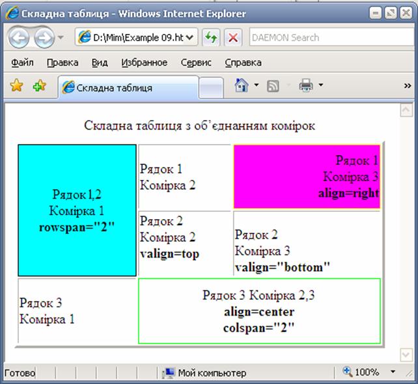Click the zoom magnifier 100% button

[x=361, y=372]
